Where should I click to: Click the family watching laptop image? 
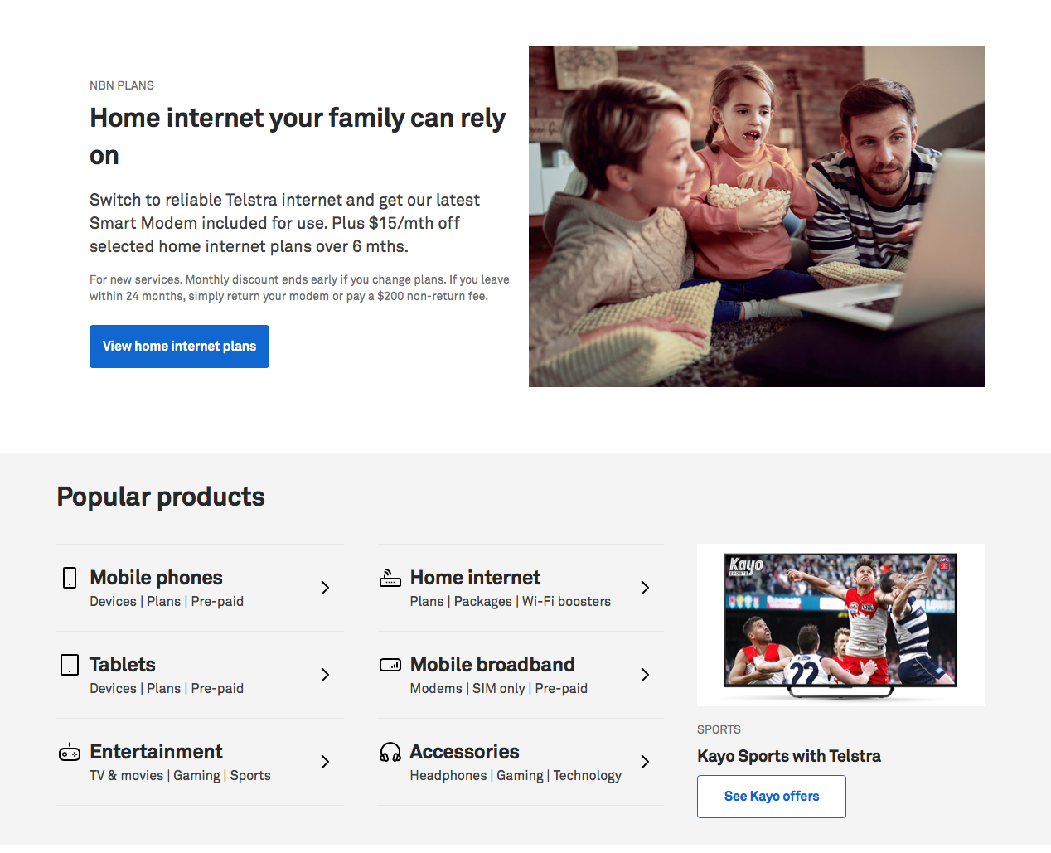point(756,216)
